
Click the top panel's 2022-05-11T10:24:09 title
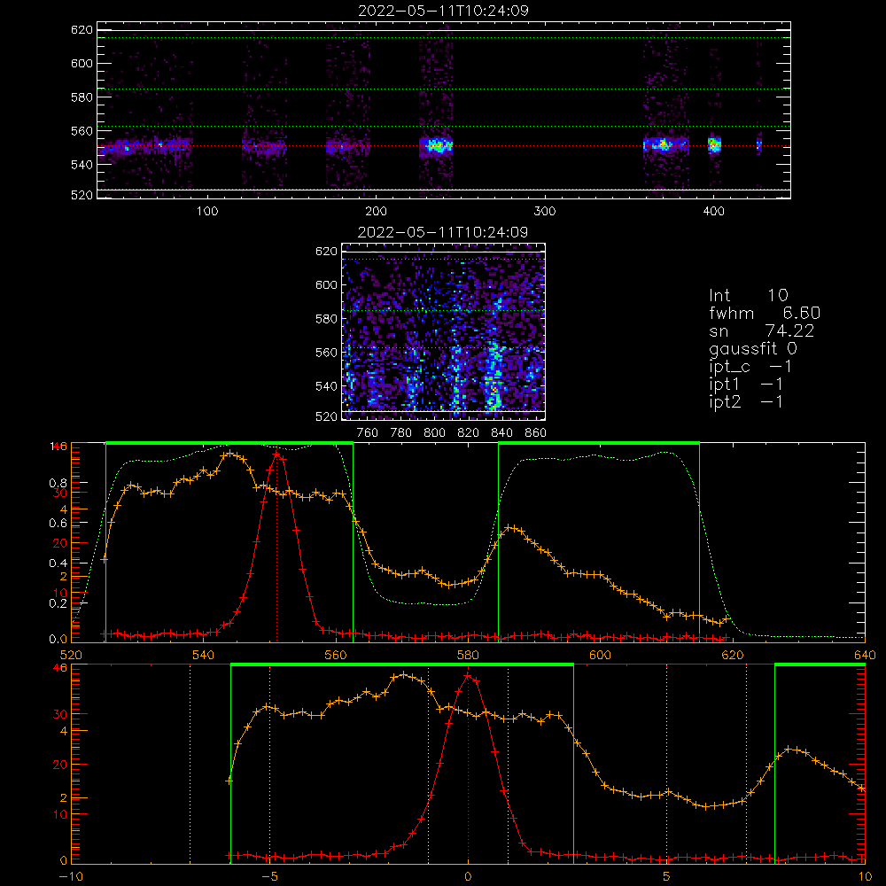(x=443, y=11)
